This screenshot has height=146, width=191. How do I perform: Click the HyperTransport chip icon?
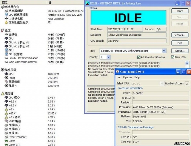[x=6, y=137]
